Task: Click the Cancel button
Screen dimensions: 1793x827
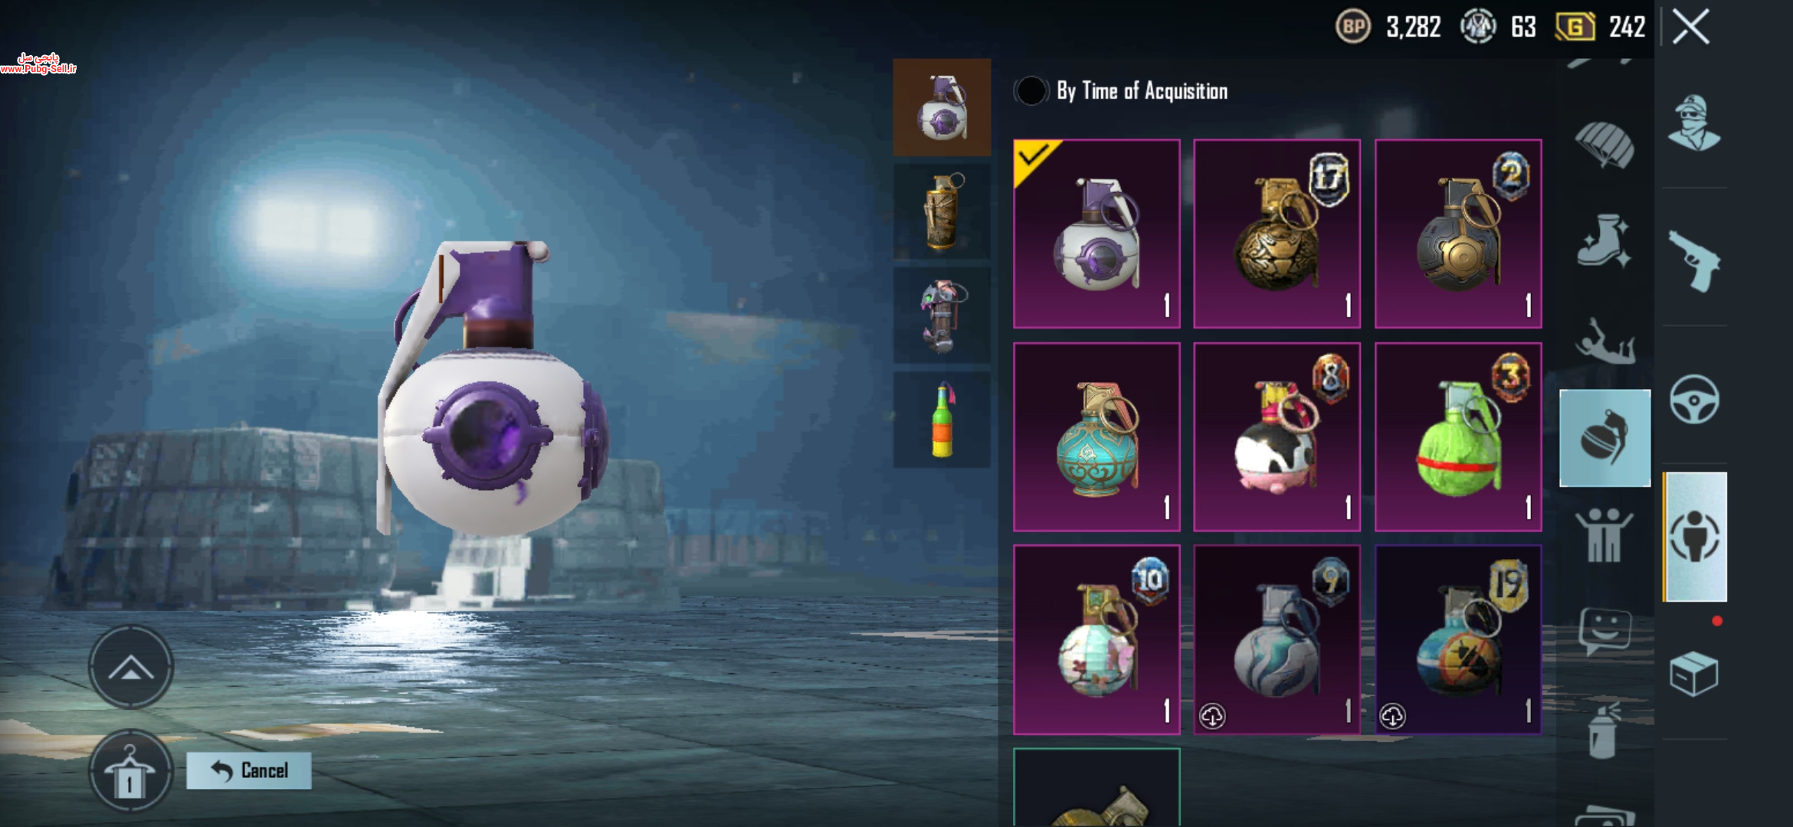Action: click(x=249, y=770)
